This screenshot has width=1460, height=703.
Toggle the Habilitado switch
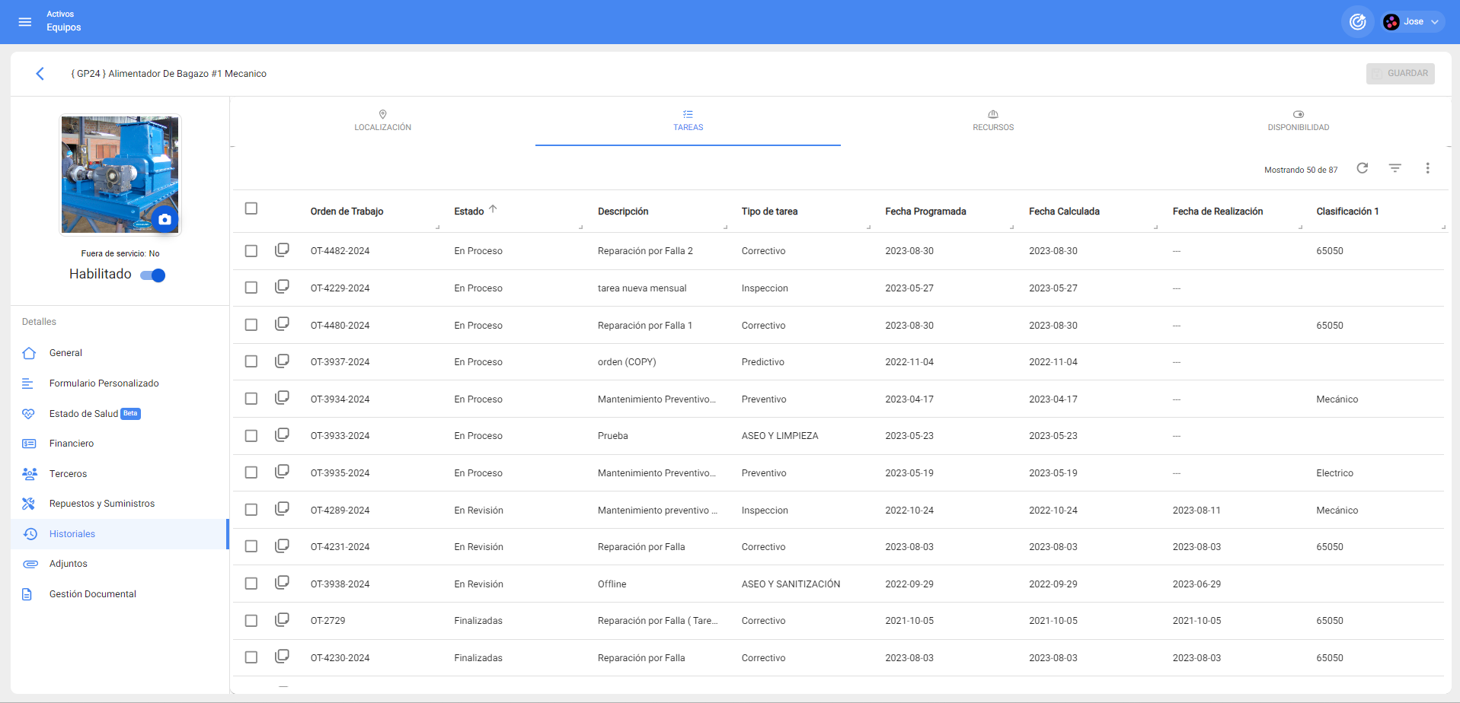coord(153,275)
